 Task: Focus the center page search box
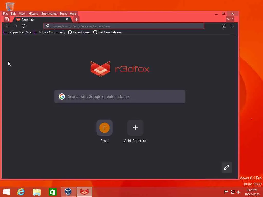tap(120, 96)
